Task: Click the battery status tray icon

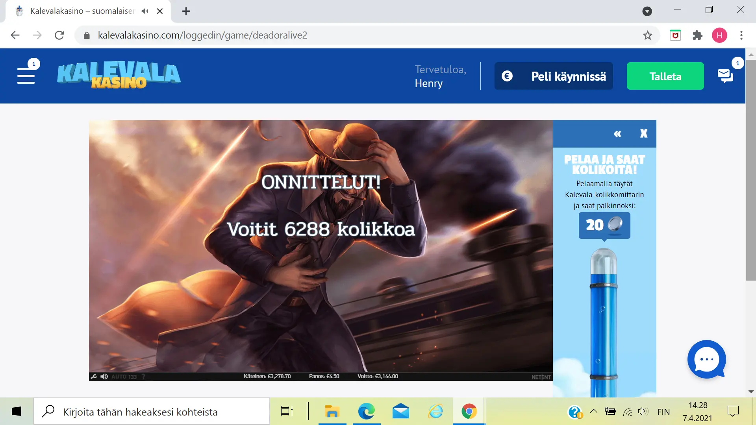Action: pyautogui.click(x=610, y=412)
